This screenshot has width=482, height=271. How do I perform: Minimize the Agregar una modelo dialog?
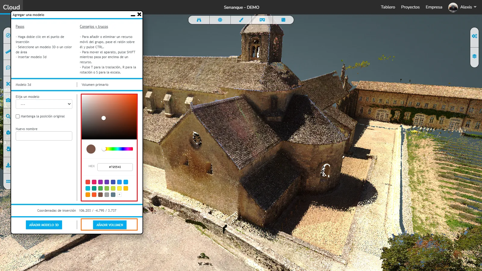coord(133,15)
